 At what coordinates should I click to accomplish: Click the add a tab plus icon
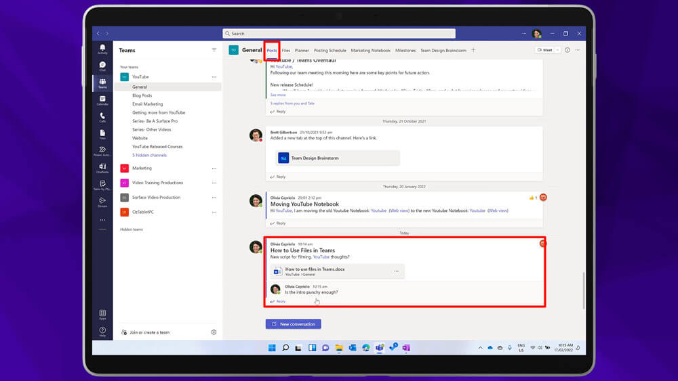pyautogui.click(x=473, y=50)
